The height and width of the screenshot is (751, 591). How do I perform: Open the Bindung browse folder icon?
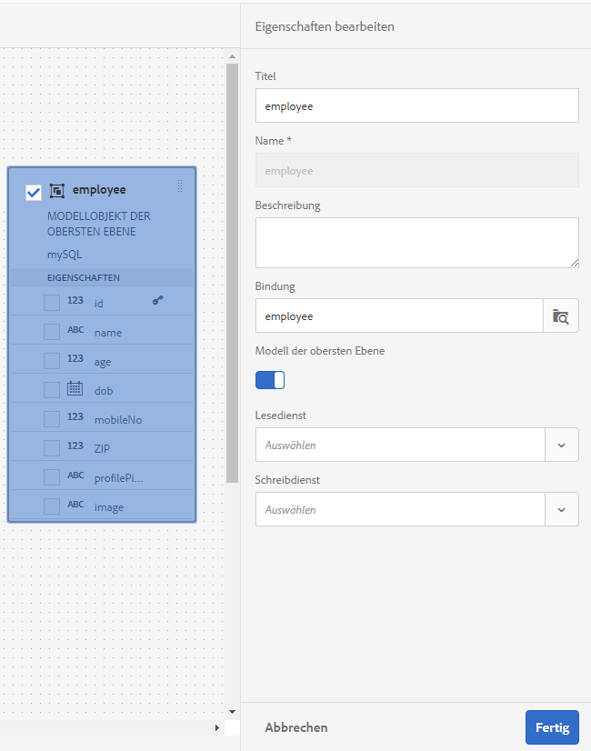pos(561,316)
